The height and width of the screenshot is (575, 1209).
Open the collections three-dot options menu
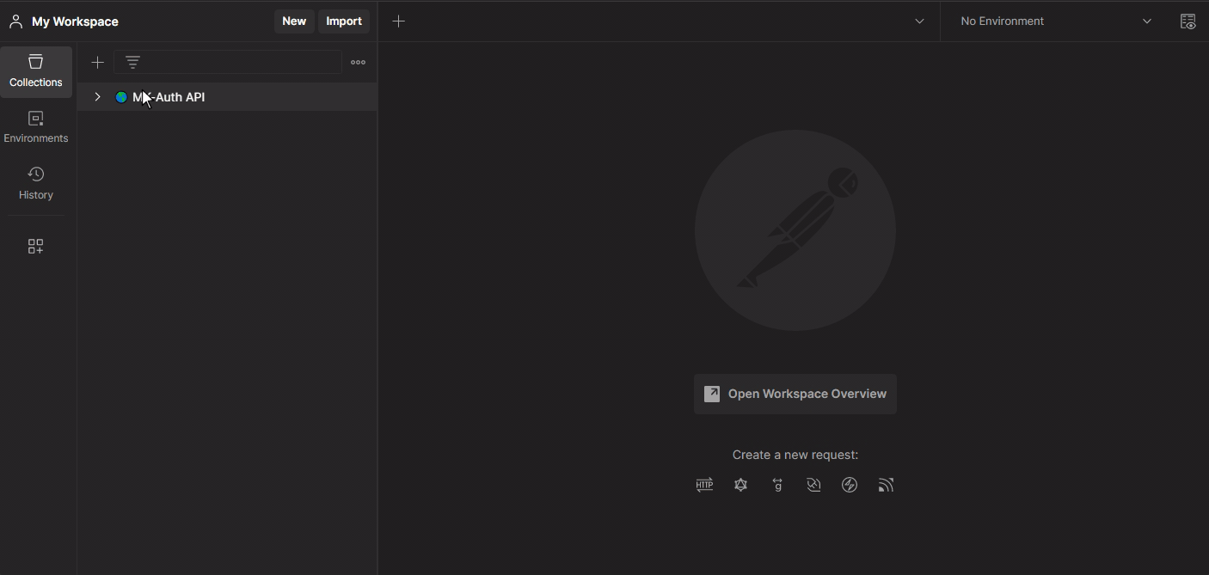(x=358, y=62)
